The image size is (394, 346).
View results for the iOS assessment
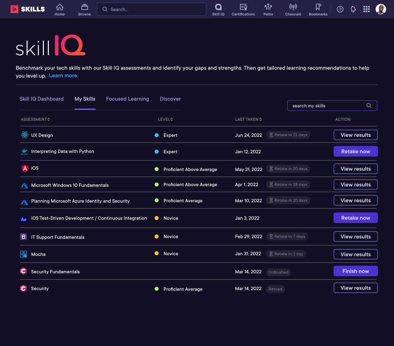[x=356, y=169]
